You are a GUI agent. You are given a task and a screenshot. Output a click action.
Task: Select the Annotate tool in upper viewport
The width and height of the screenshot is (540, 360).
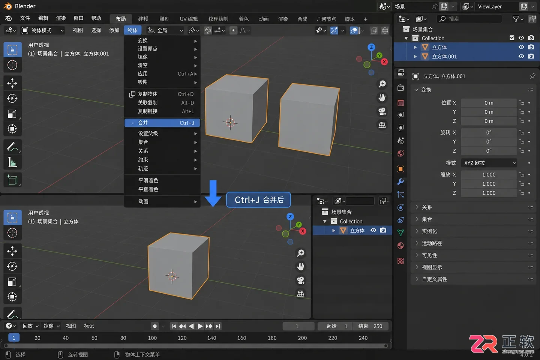pyautogui.click(x=12, y=147)
